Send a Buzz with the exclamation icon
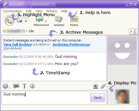The image size is (139, 111). [x=32, y=86]
